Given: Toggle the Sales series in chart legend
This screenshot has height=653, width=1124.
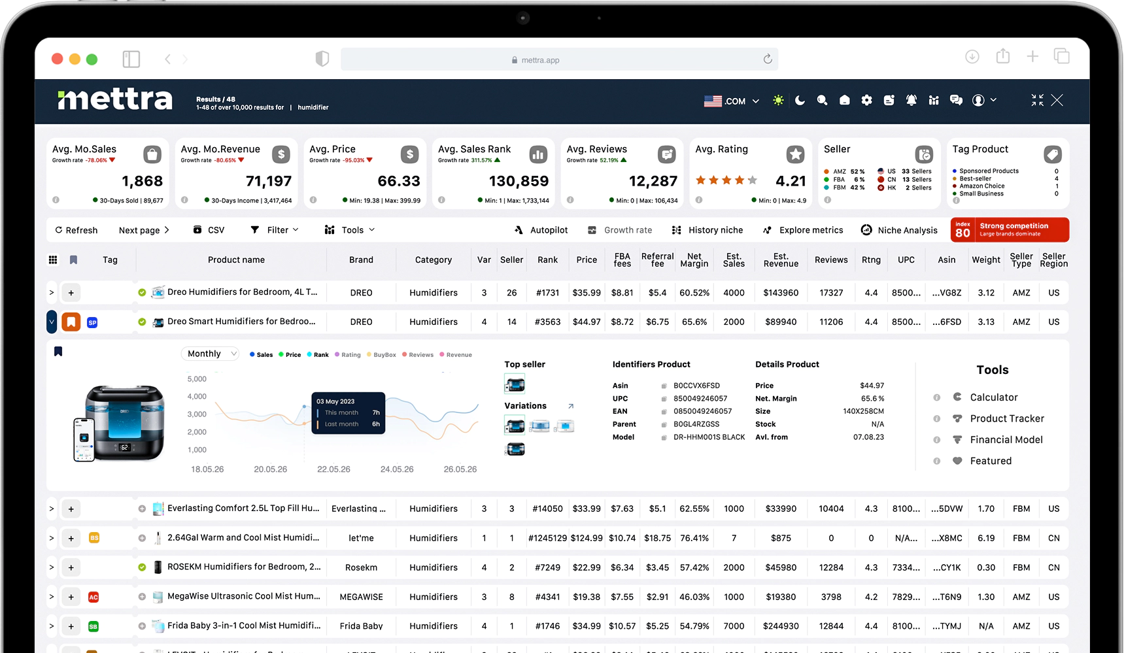Looking at the screenshot, I should click(x=262, y=354).
